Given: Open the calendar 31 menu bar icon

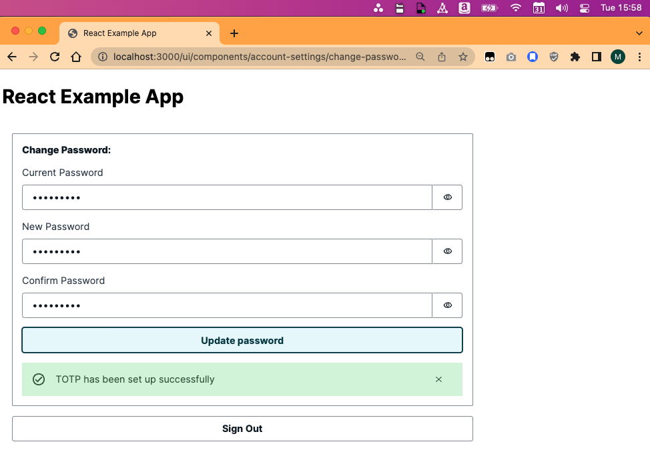Looking at the screenshot, I should click(x=539, y=8).
